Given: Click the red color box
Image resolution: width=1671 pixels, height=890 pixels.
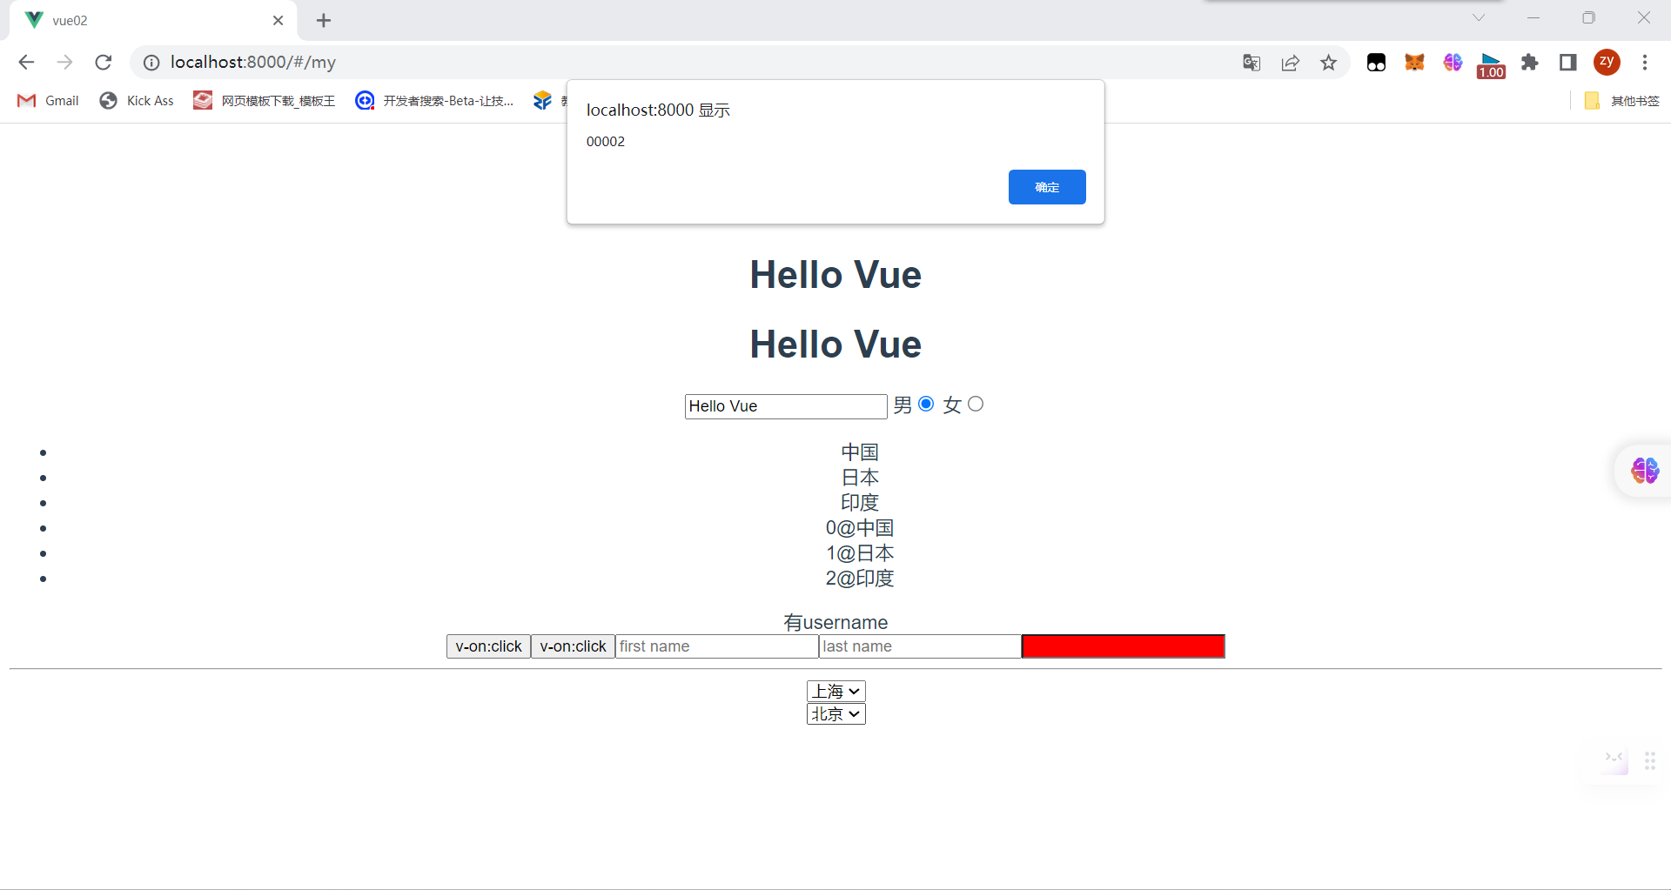Looking at the screenshot, I should [1123, 646].
